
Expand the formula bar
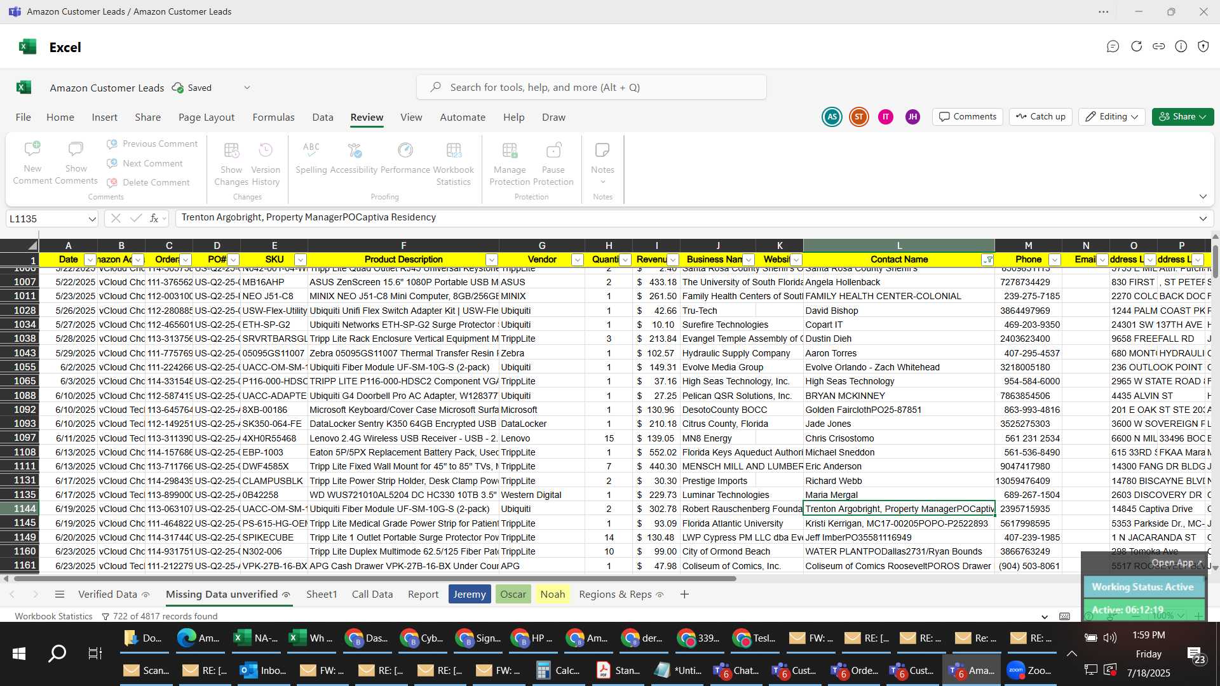click(x=1203, y=219)
